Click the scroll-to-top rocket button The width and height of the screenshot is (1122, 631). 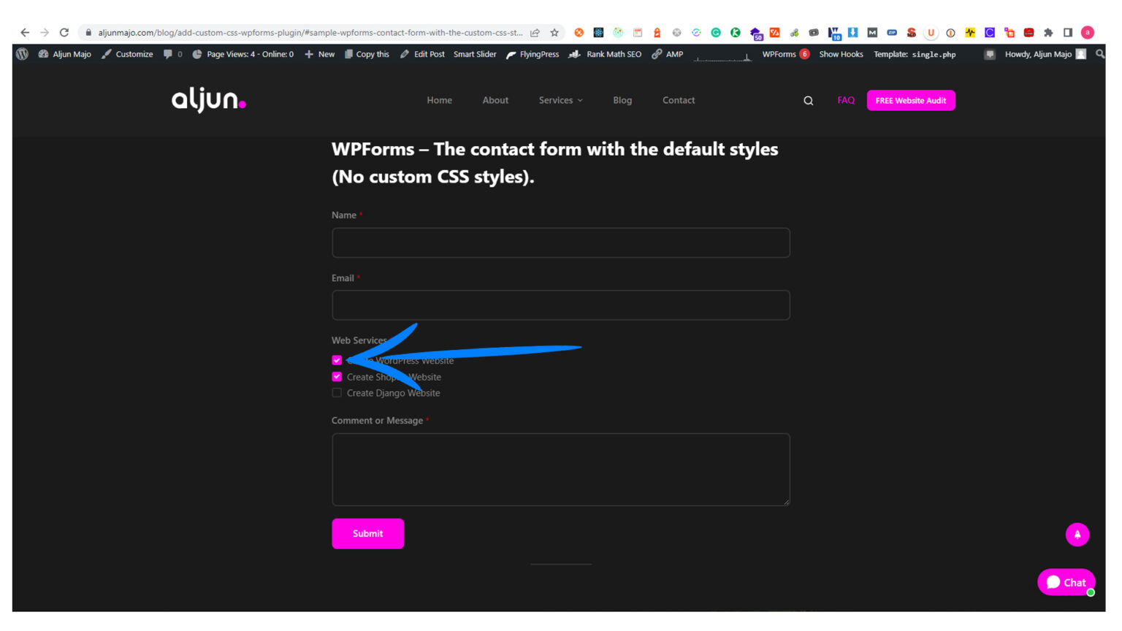(1077, 534)
